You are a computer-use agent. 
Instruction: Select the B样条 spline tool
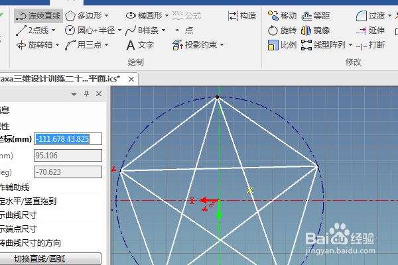[142, 30]
